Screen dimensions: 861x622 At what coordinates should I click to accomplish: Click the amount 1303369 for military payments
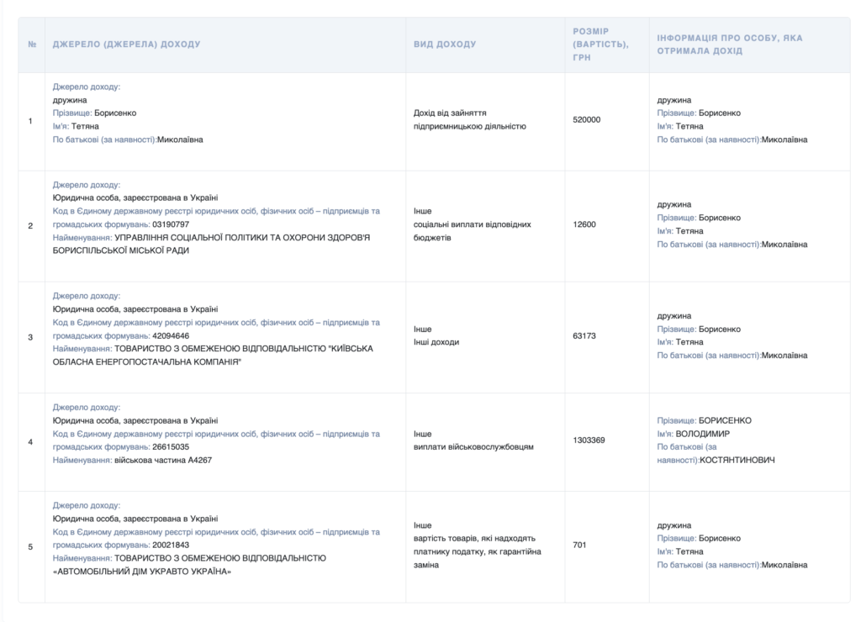[589, 440]
